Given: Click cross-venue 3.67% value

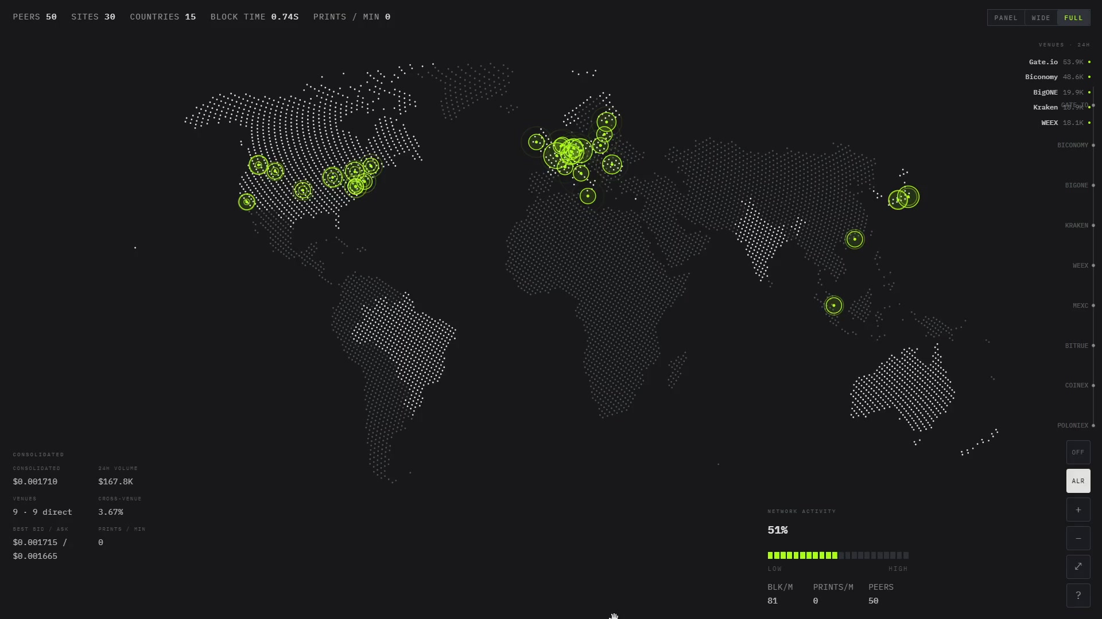Looking at the screenshot, I should click(x=111, y=512).
